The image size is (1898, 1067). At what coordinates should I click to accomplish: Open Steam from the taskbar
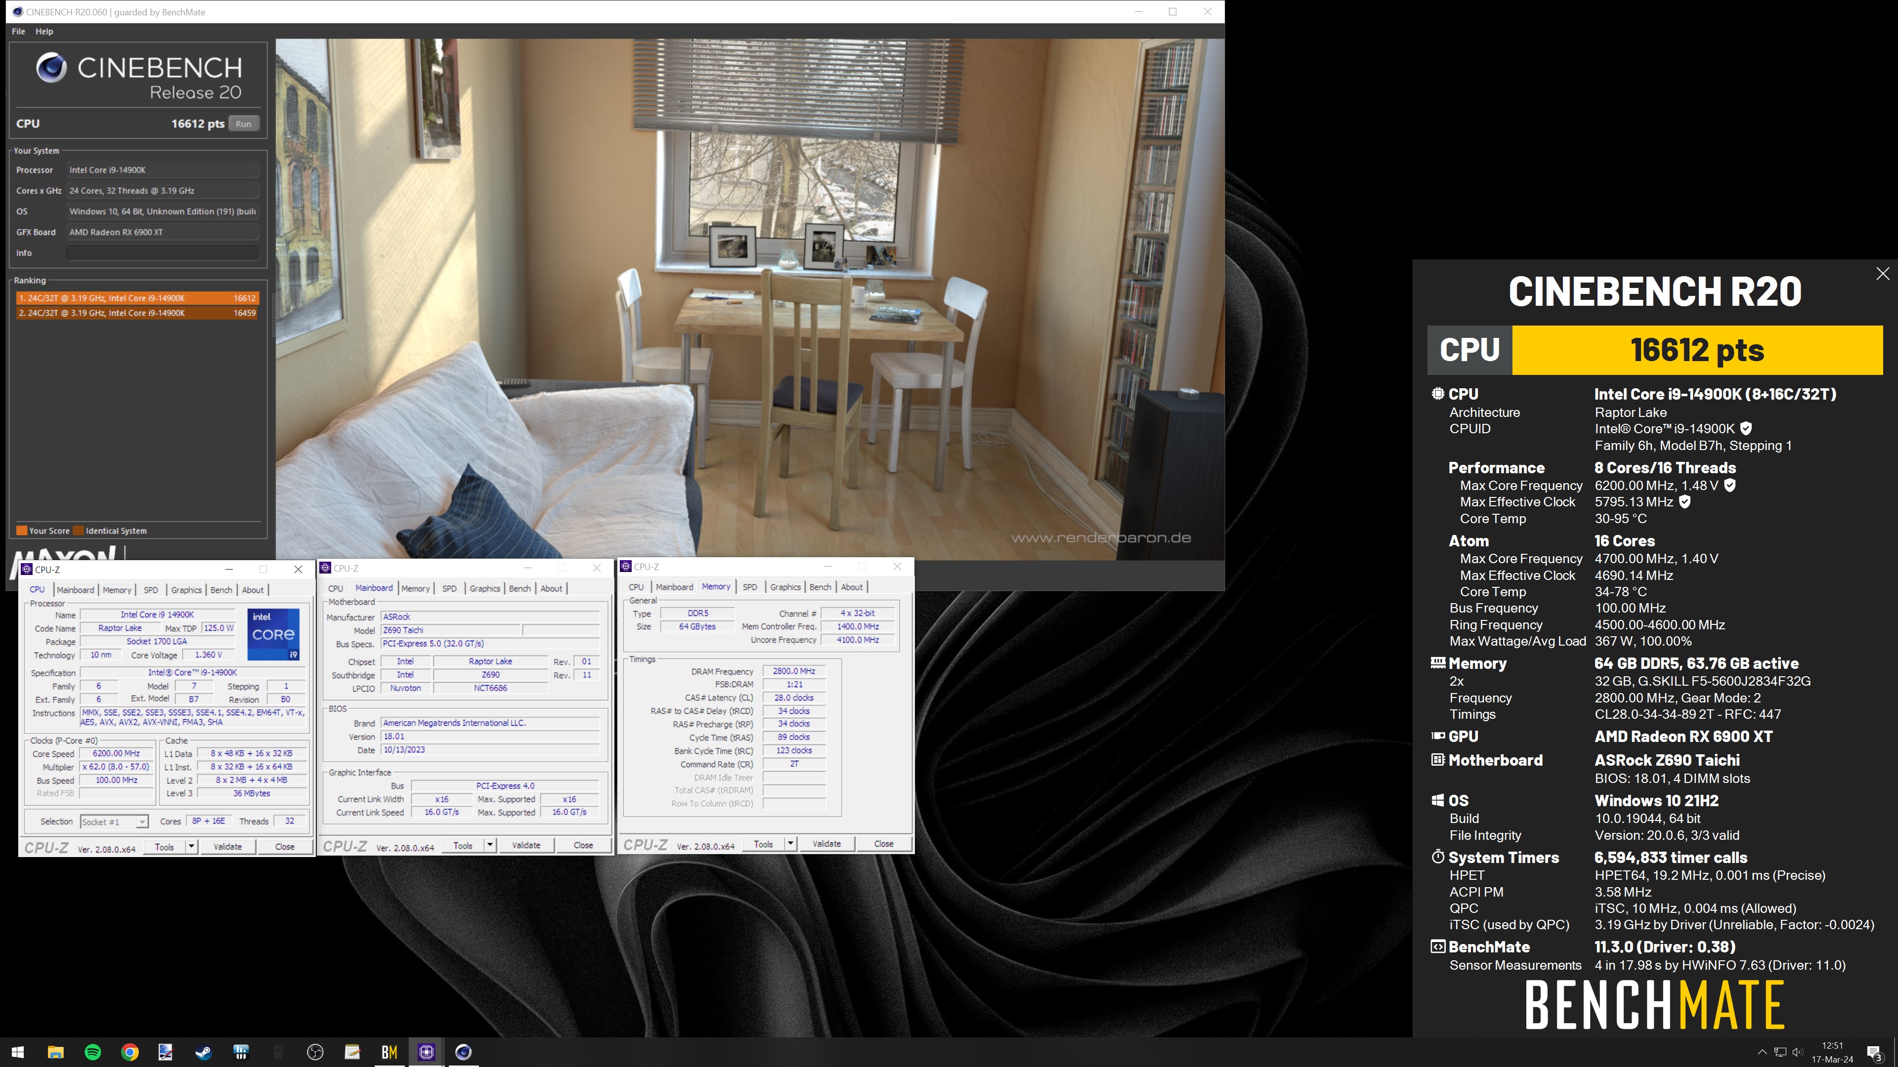pos(204,1052)
